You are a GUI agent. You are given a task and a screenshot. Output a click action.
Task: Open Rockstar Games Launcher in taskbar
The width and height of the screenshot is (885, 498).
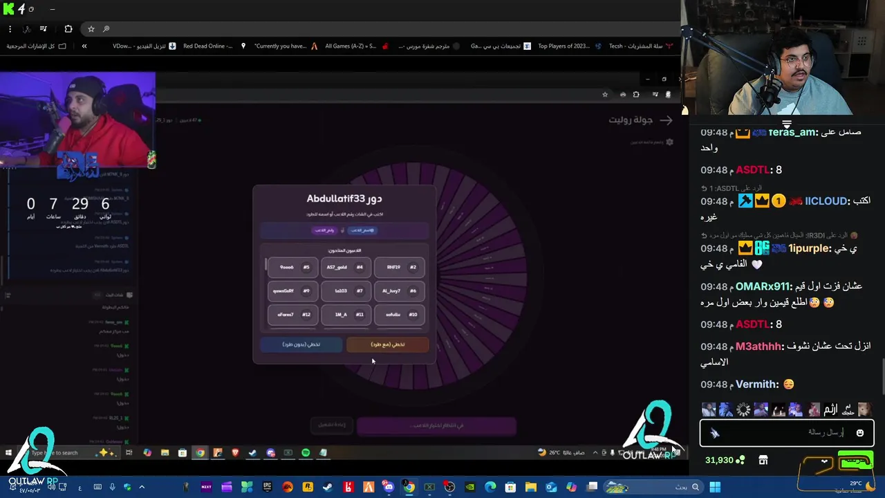[308, 487]
